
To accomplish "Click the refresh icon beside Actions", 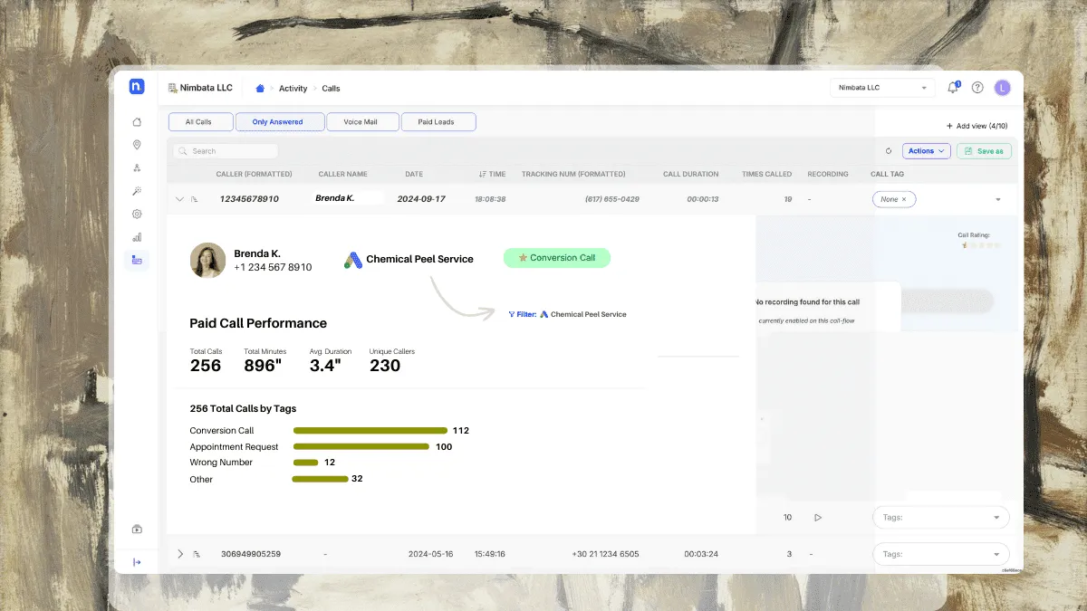I will 889,151.
